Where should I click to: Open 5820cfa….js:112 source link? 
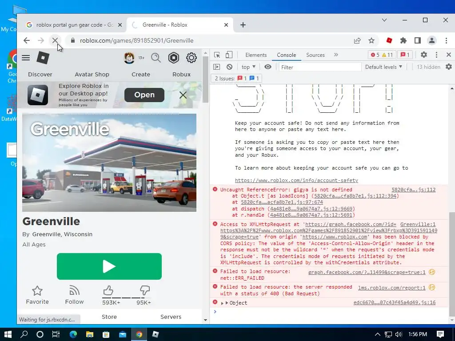pyautogui.click(x=414, y=190)
